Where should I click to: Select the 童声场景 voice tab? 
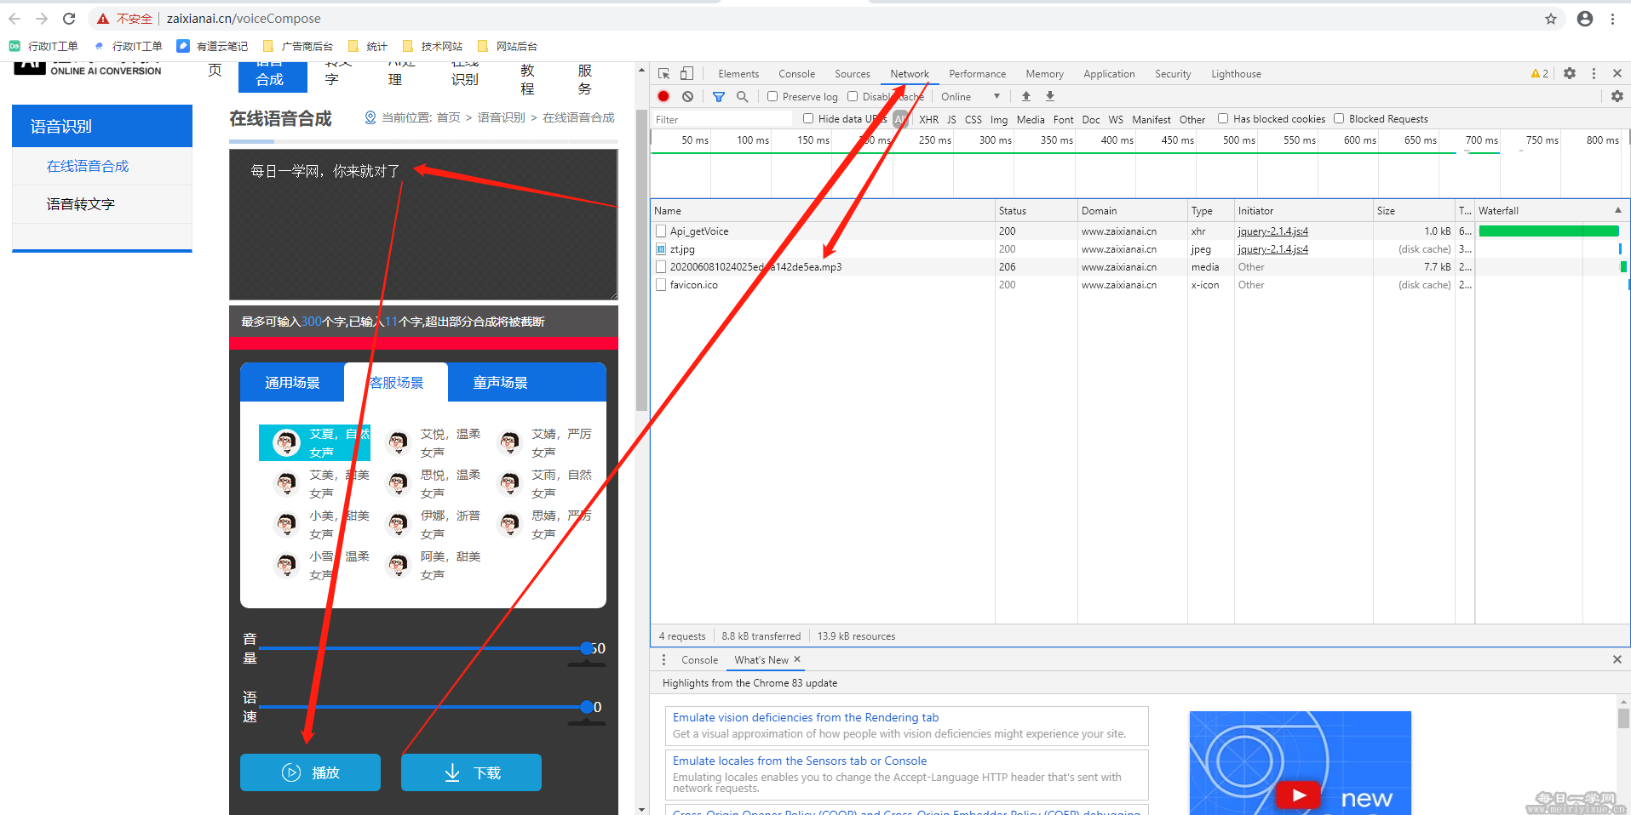point(500,383)
